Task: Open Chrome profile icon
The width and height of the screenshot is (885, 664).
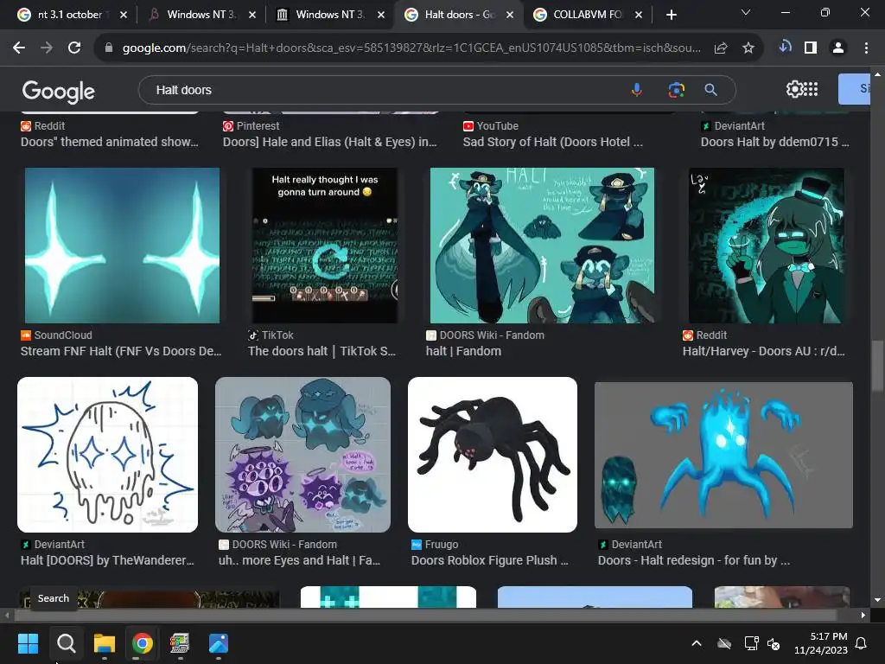Action: point(838,48)
